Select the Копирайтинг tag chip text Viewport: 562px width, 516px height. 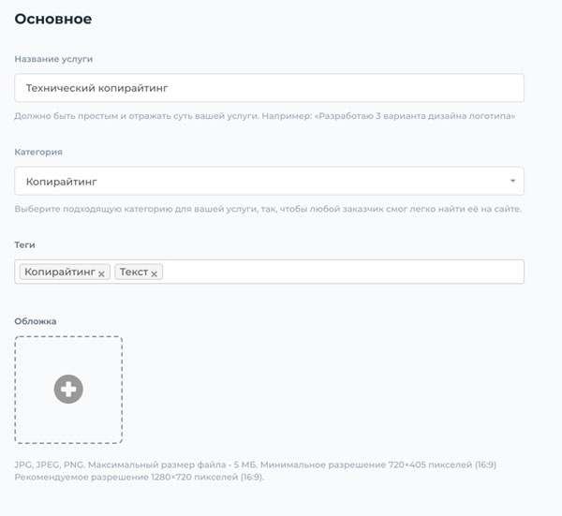(60, 272)
